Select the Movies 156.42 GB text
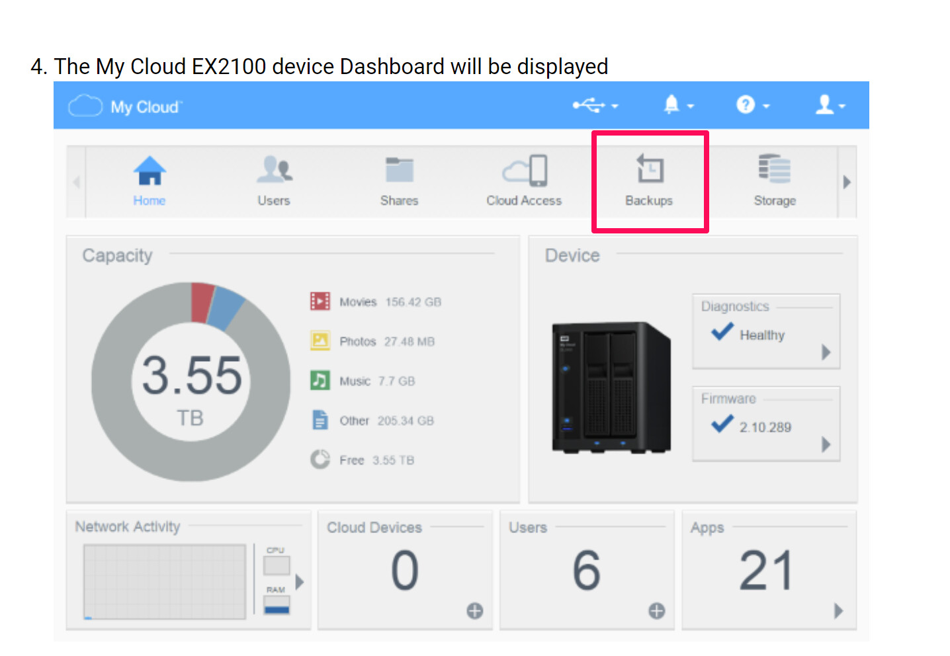Viewport: 950px width, 656px height. 390,302
